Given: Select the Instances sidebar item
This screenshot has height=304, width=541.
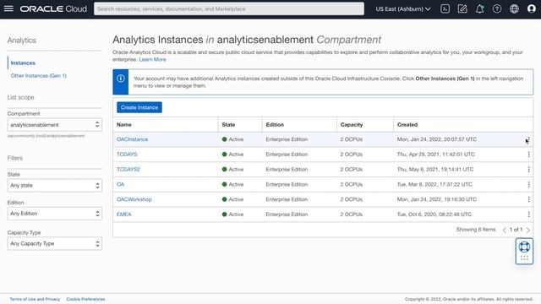Looking at the screenshot, I should (23, 63).
